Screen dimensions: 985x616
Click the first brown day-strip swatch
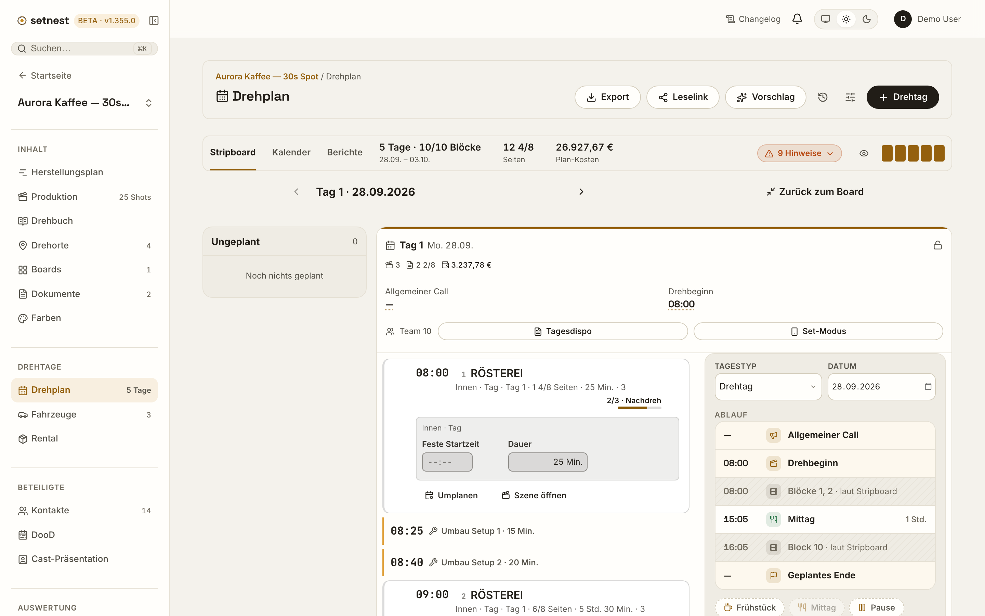pyautogui.click(x=887, y=153)
